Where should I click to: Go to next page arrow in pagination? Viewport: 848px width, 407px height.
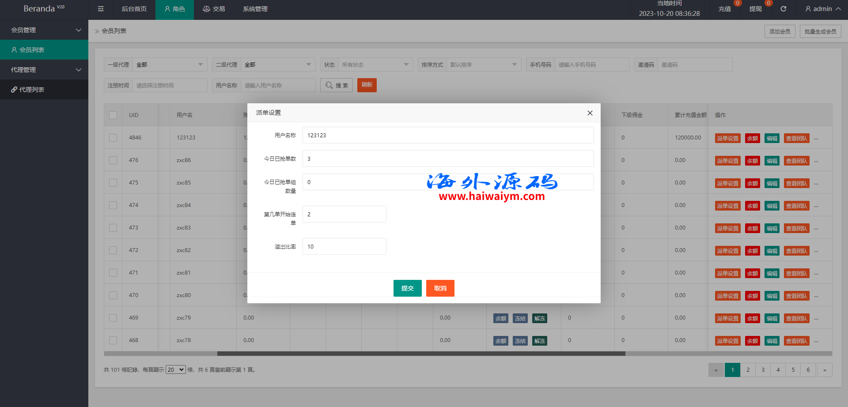pos(824,370)
